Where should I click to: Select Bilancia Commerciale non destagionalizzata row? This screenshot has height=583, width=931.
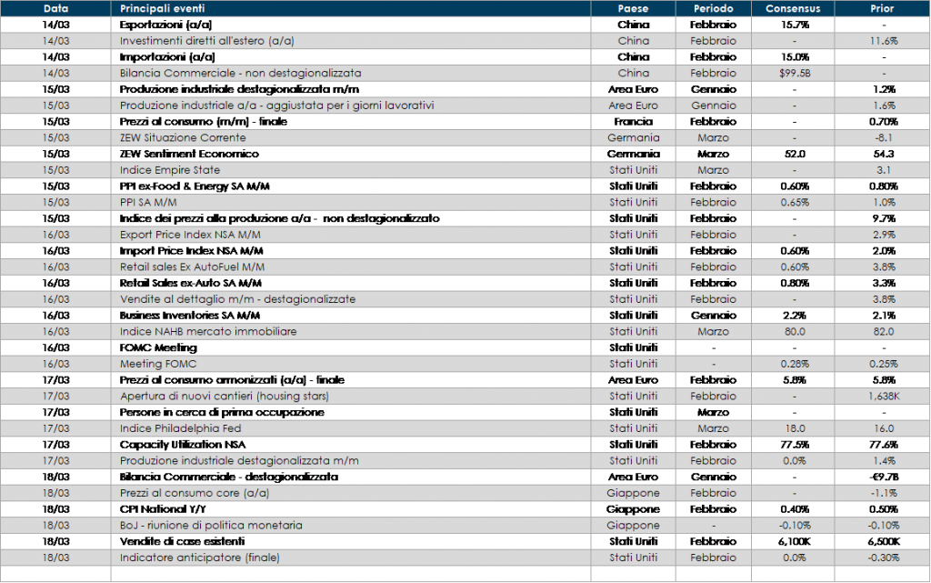click(x=240, y=73)
